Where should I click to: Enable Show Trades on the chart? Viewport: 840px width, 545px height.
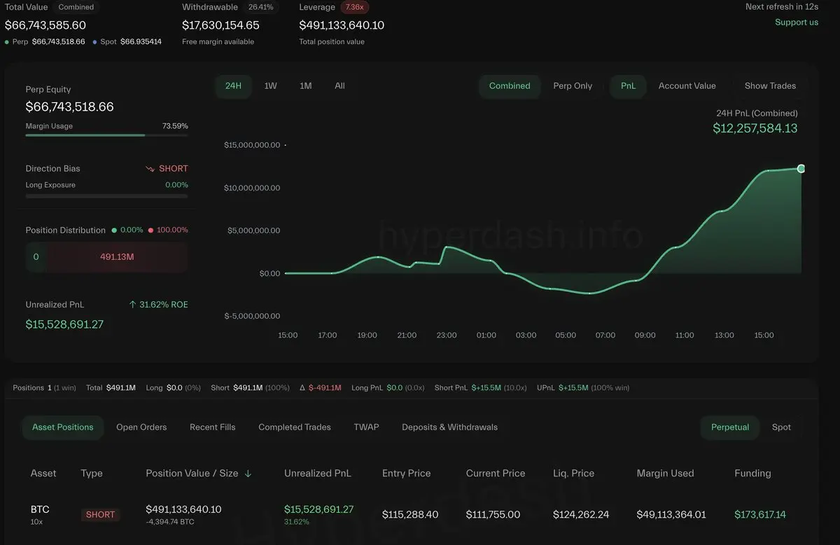pos(770,86)
